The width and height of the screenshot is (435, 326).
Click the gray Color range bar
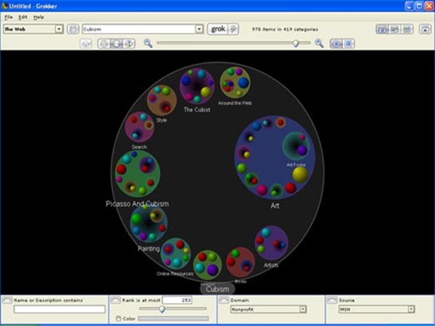(x=174, y=319)
